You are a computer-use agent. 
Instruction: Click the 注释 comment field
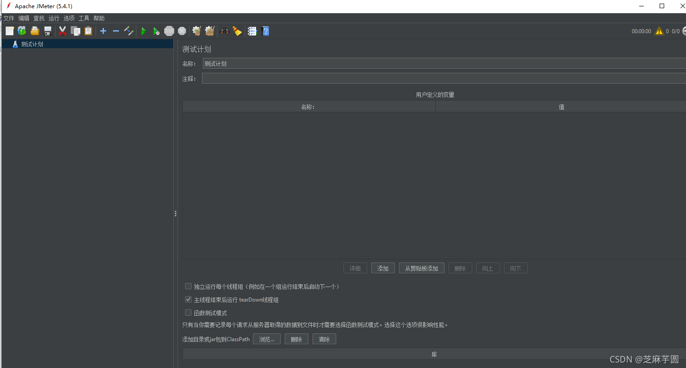[444, 79]
